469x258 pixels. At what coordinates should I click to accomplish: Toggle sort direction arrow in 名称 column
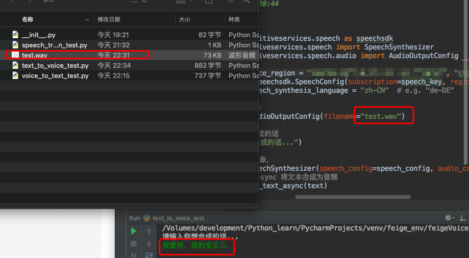pyautogui.click(x=87, y=20)
